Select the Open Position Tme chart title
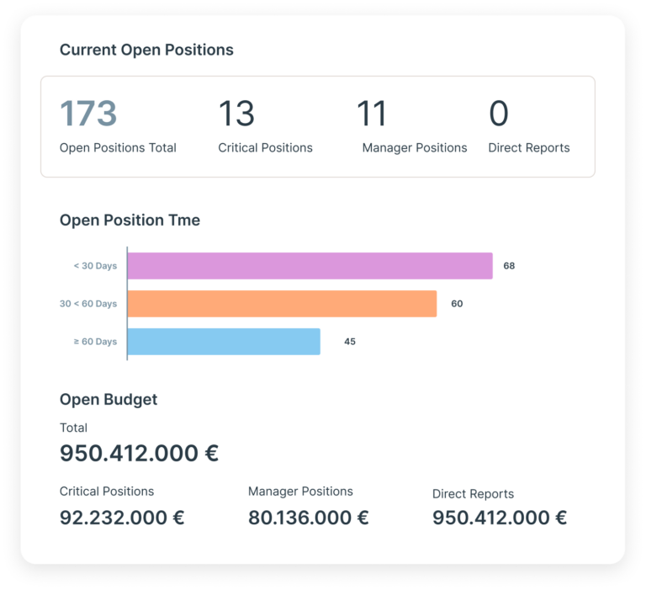646x590 pixels. pos(130,221)
